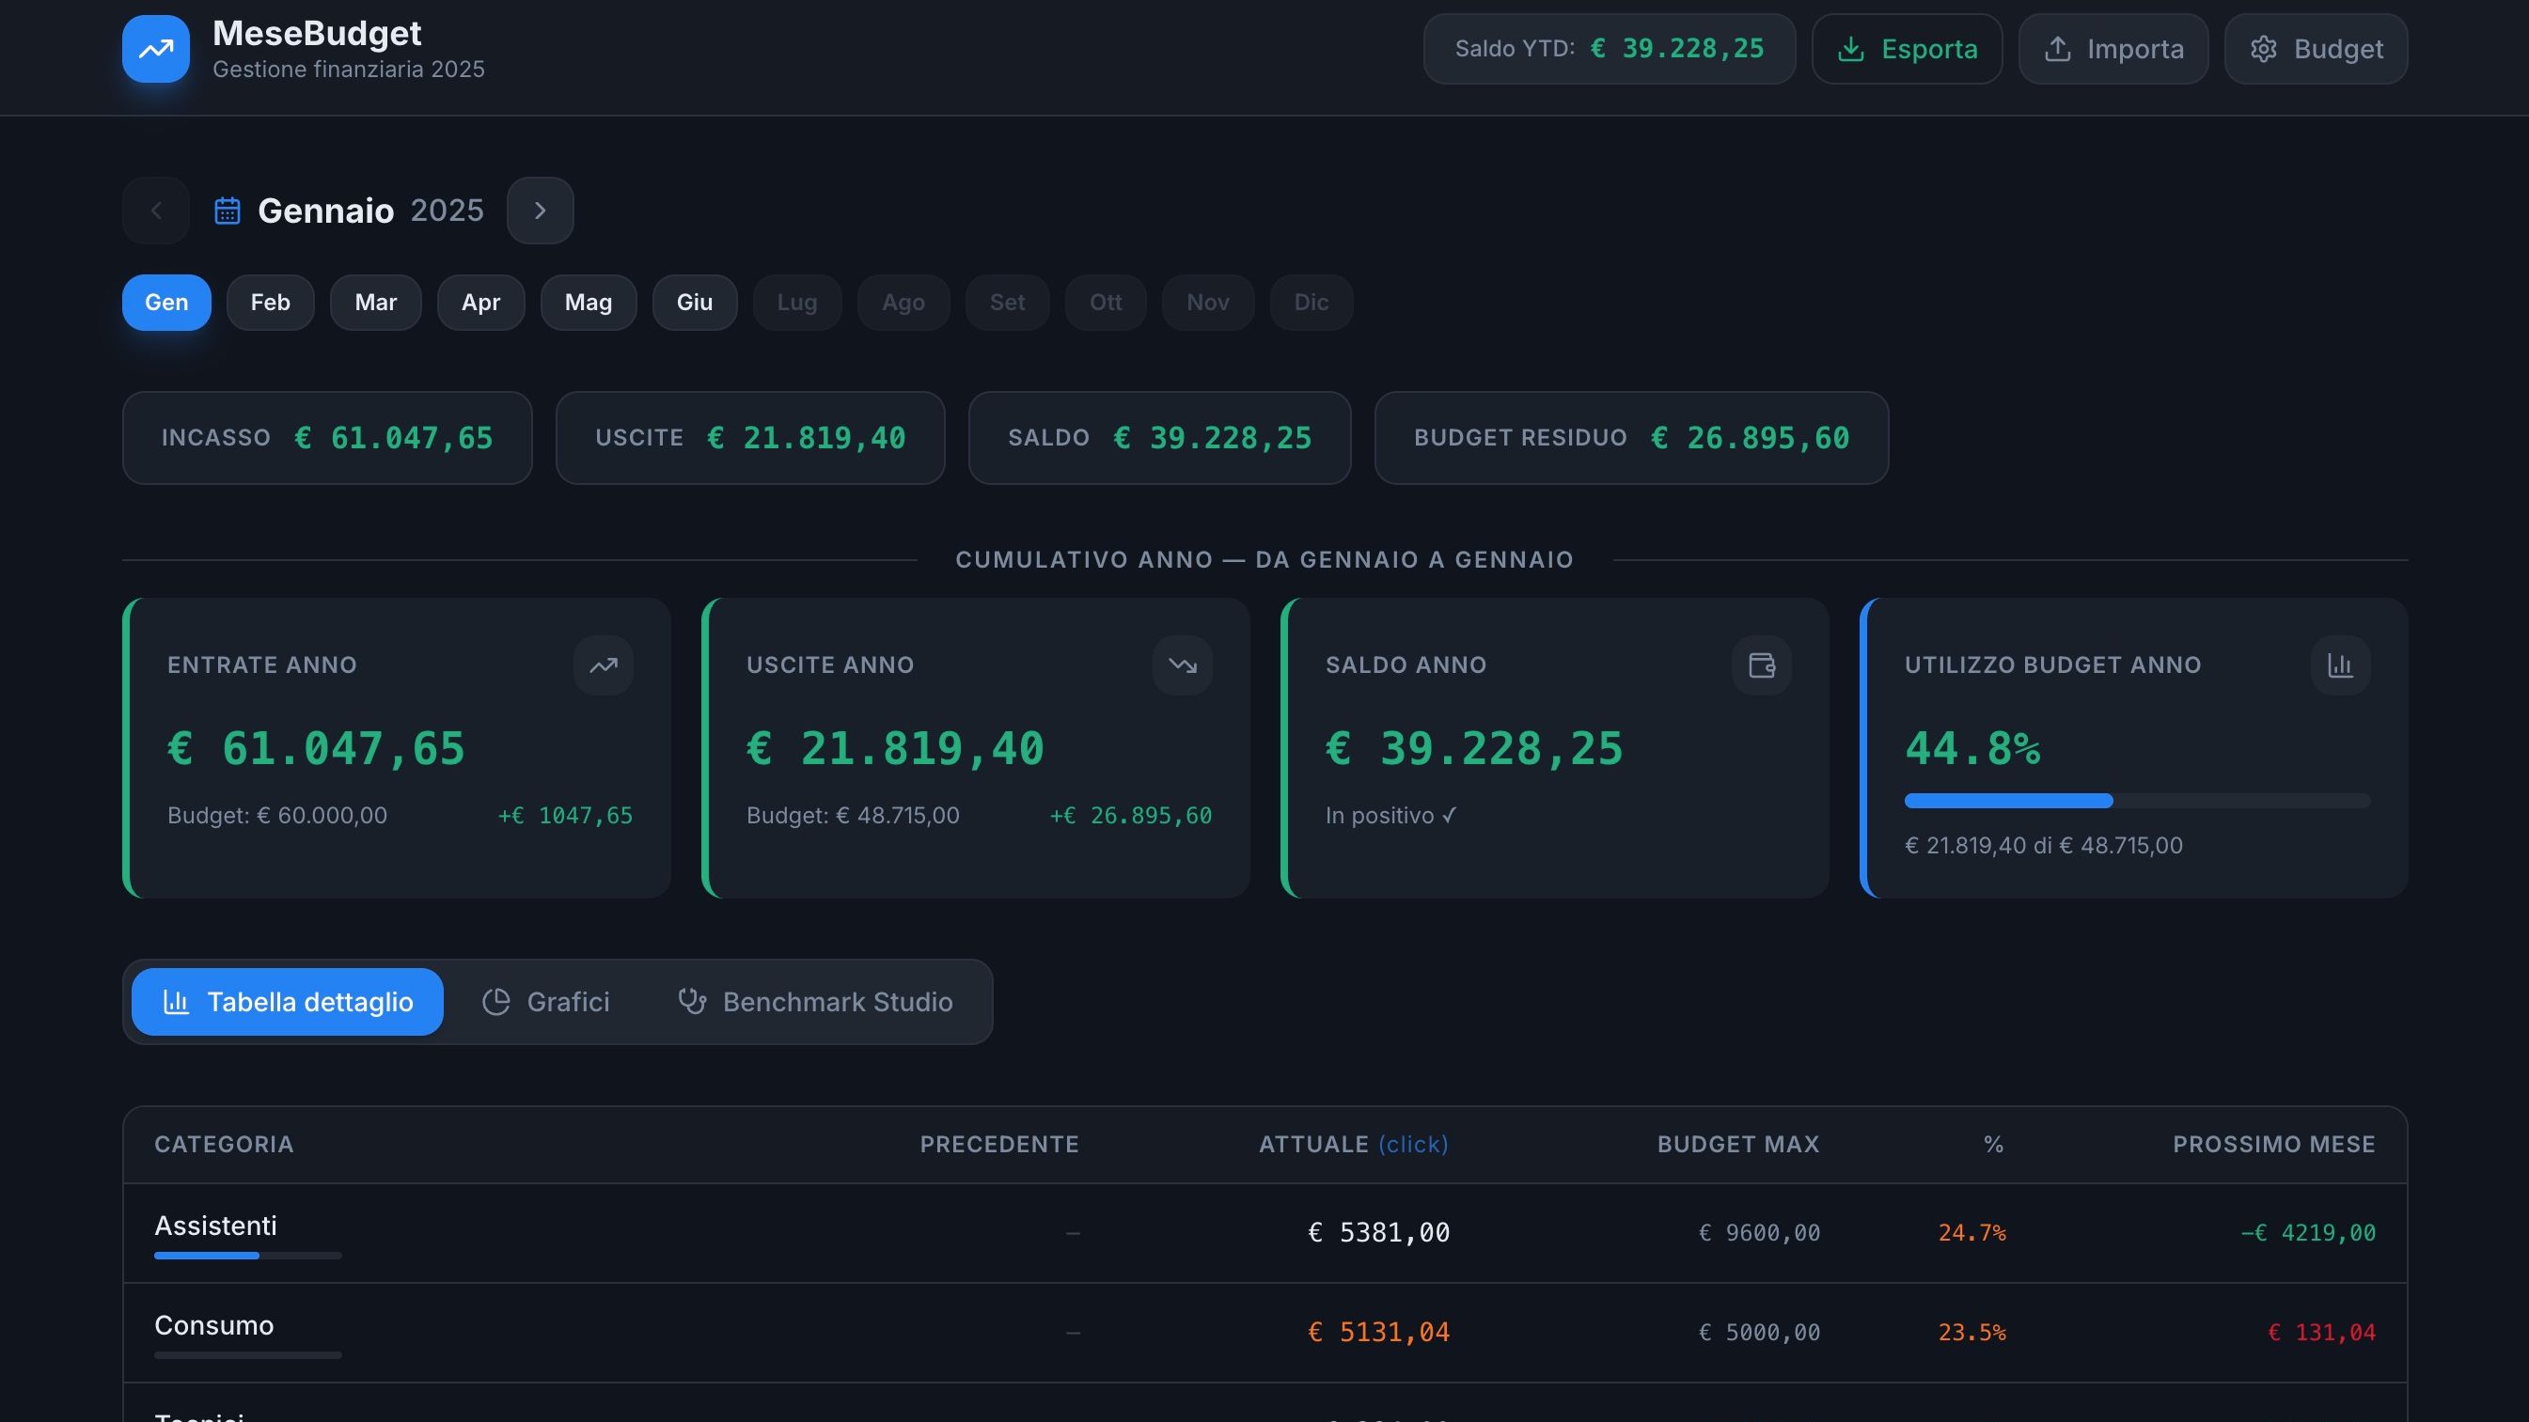Open the Importa button
This screenshot has height=1422, width=2529.
tap(2113, 49)
